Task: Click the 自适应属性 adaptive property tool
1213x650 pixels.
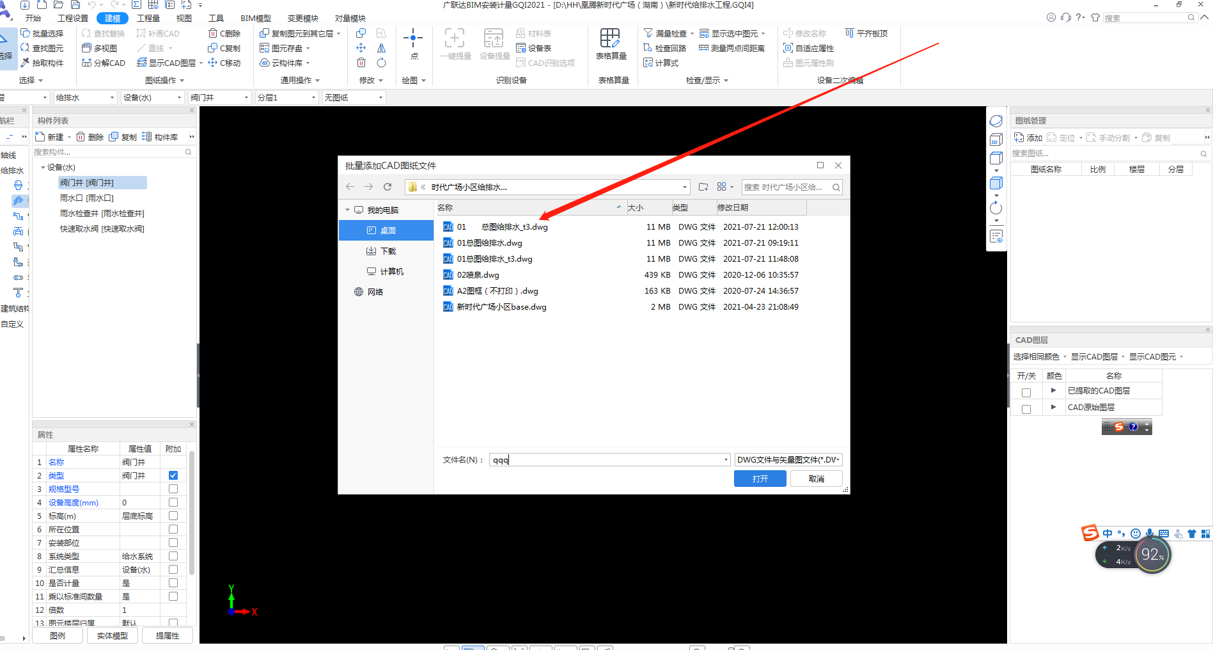Action: [808, 48]
